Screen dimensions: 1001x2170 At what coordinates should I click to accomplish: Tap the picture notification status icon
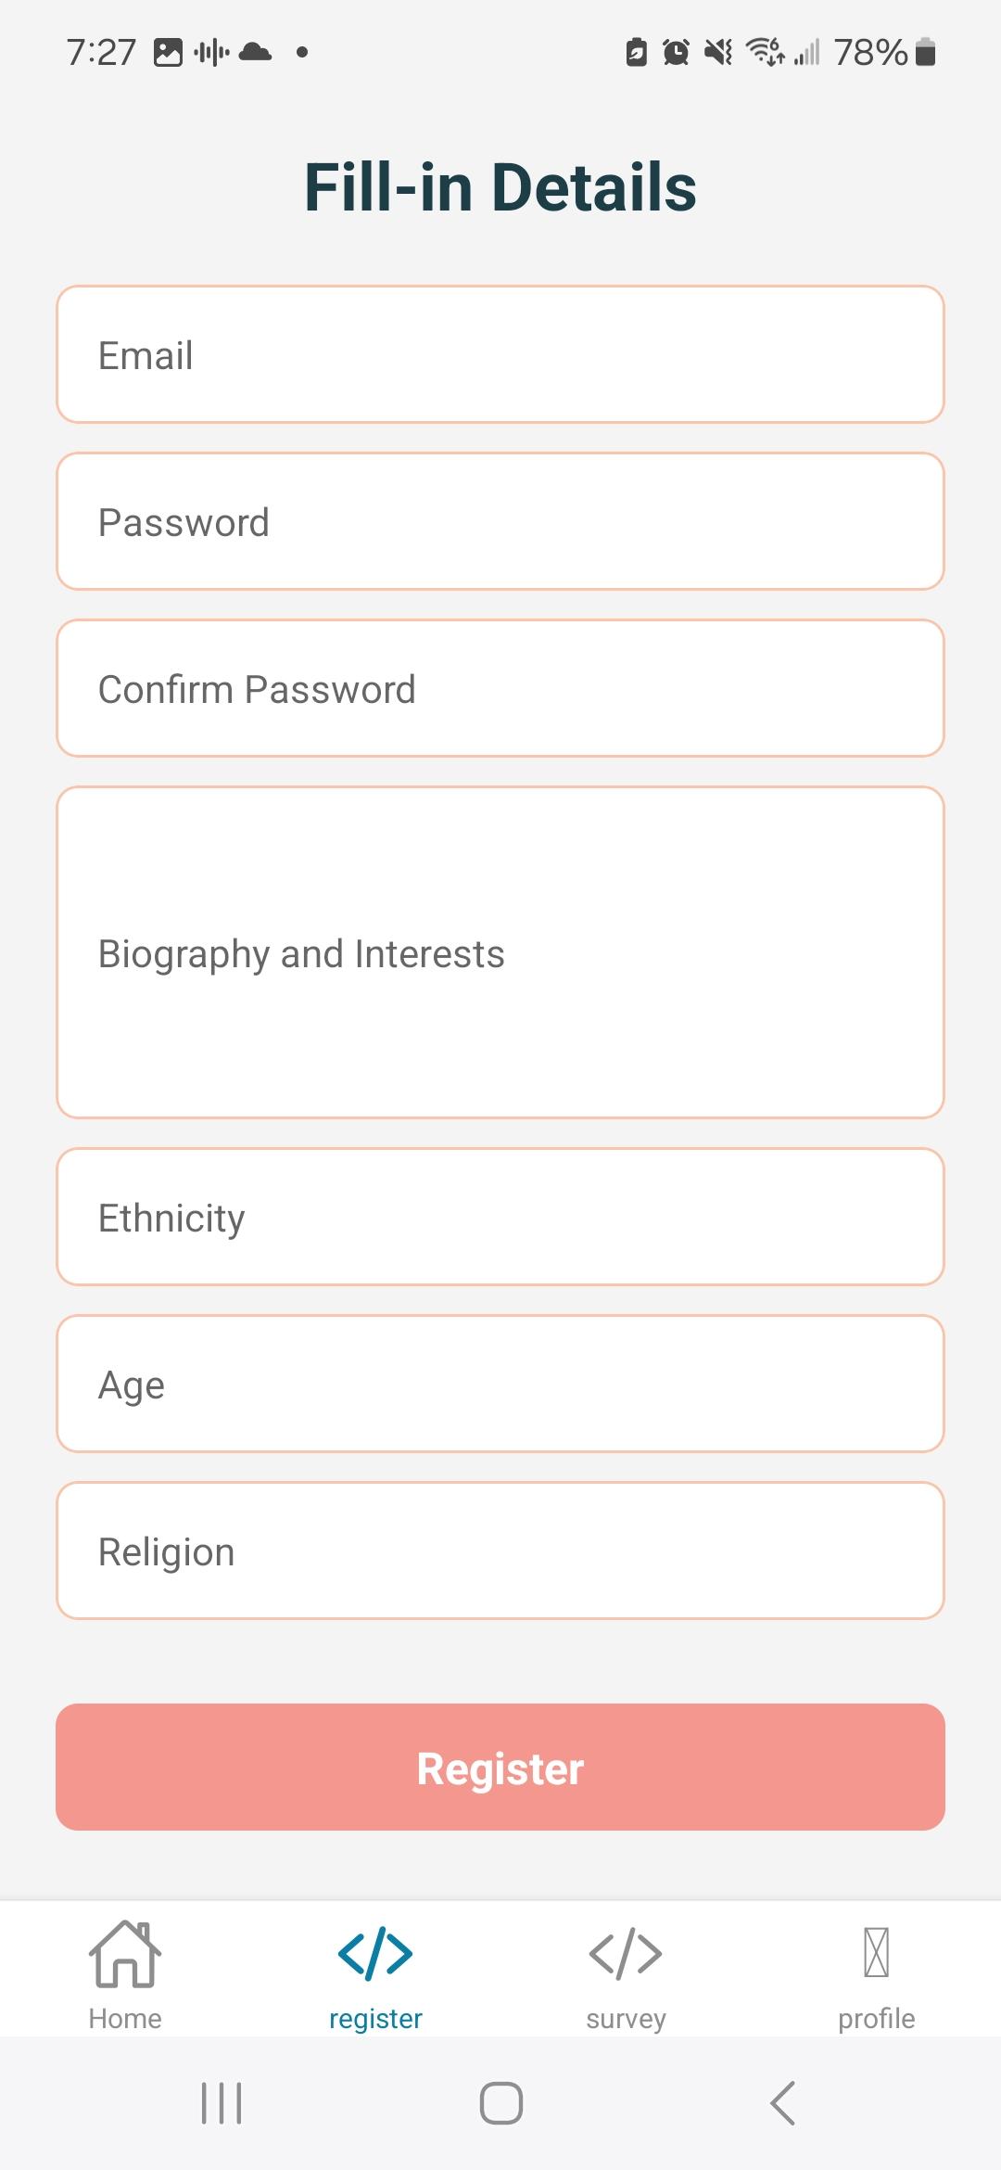click(168, 52)
